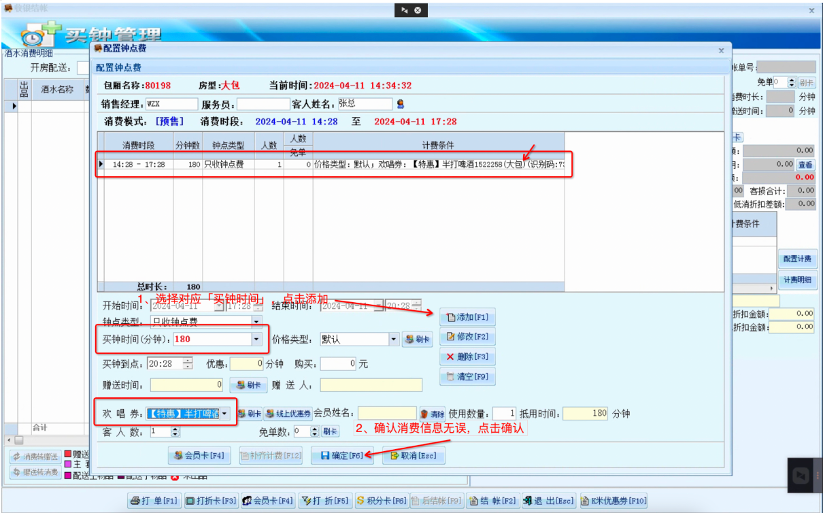Adjust the 客人数 spinner arrows
Screen dimensions: 823x513
(x=175, y=431)
